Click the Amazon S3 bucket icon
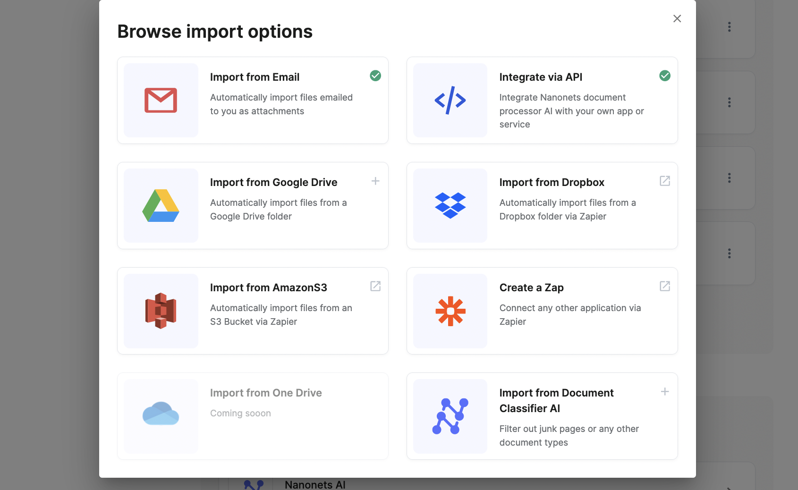Screen dimensions: 798x490 (161, 311)
